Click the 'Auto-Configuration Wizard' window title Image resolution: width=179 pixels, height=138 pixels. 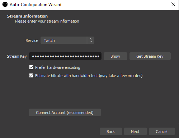tap(36, 5)
